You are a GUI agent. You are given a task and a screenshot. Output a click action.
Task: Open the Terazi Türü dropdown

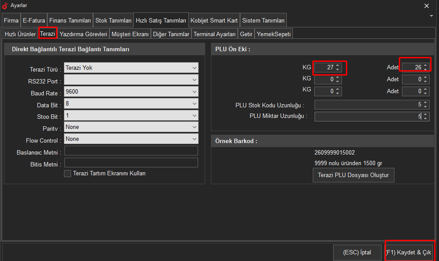click(131, 68)
